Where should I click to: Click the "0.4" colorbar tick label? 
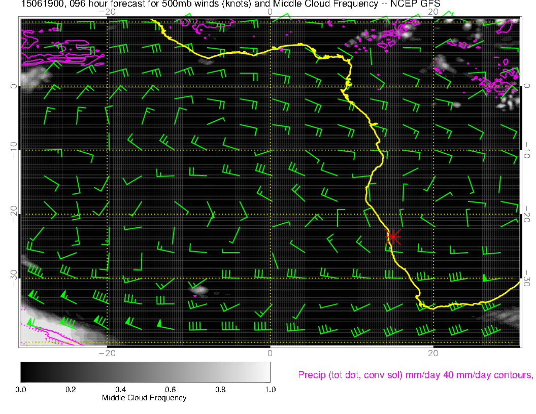pos(120,390)
